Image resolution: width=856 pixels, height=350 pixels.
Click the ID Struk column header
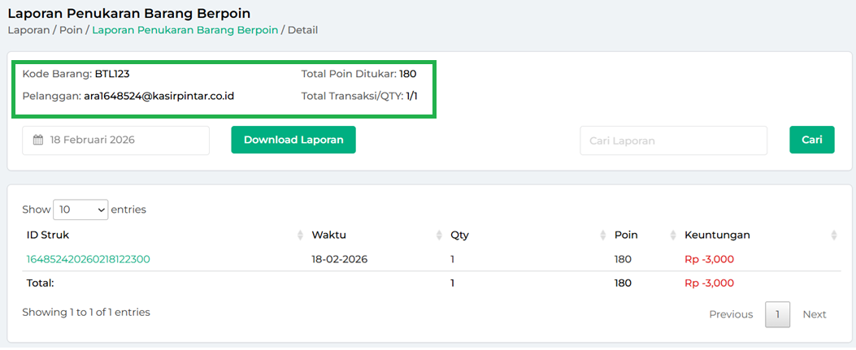coord(48,235)
